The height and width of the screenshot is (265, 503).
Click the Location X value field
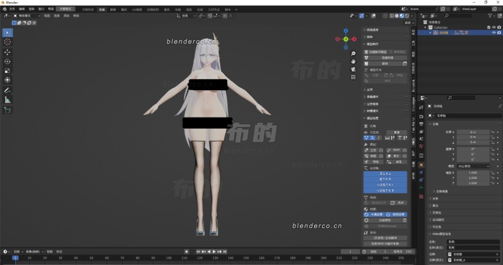[x=473, y=132]
